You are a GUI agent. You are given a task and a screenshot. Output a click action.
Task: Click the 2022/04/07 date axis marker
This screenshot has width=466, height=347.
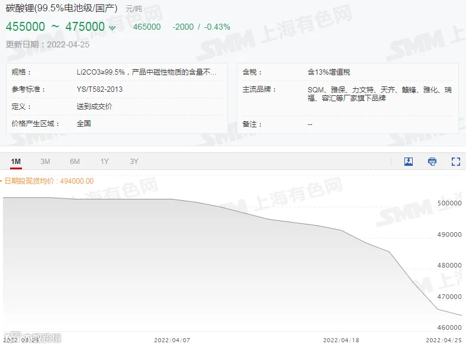click(x=172, y=340)
